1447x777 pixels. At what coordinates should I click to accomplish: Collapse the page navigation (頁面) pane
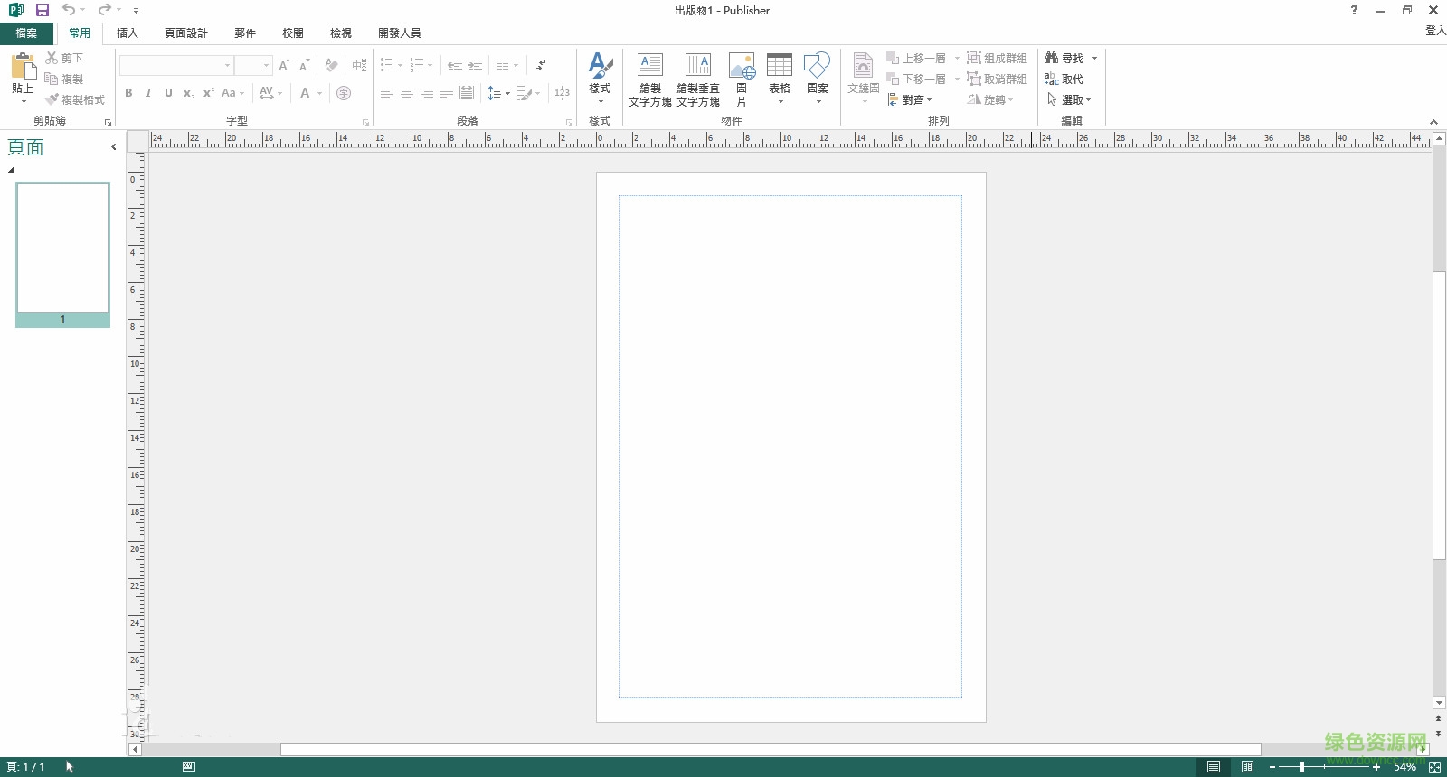tap(113, 146)
